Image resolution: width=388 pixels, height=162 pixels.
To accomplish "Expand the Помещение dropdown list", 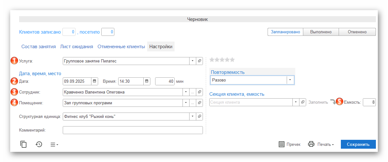I will click(186, 103).
